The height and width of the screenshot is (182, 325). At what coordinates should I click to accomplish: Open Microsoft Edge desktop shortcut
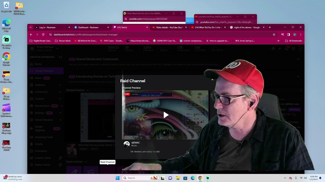pos(6,25)
